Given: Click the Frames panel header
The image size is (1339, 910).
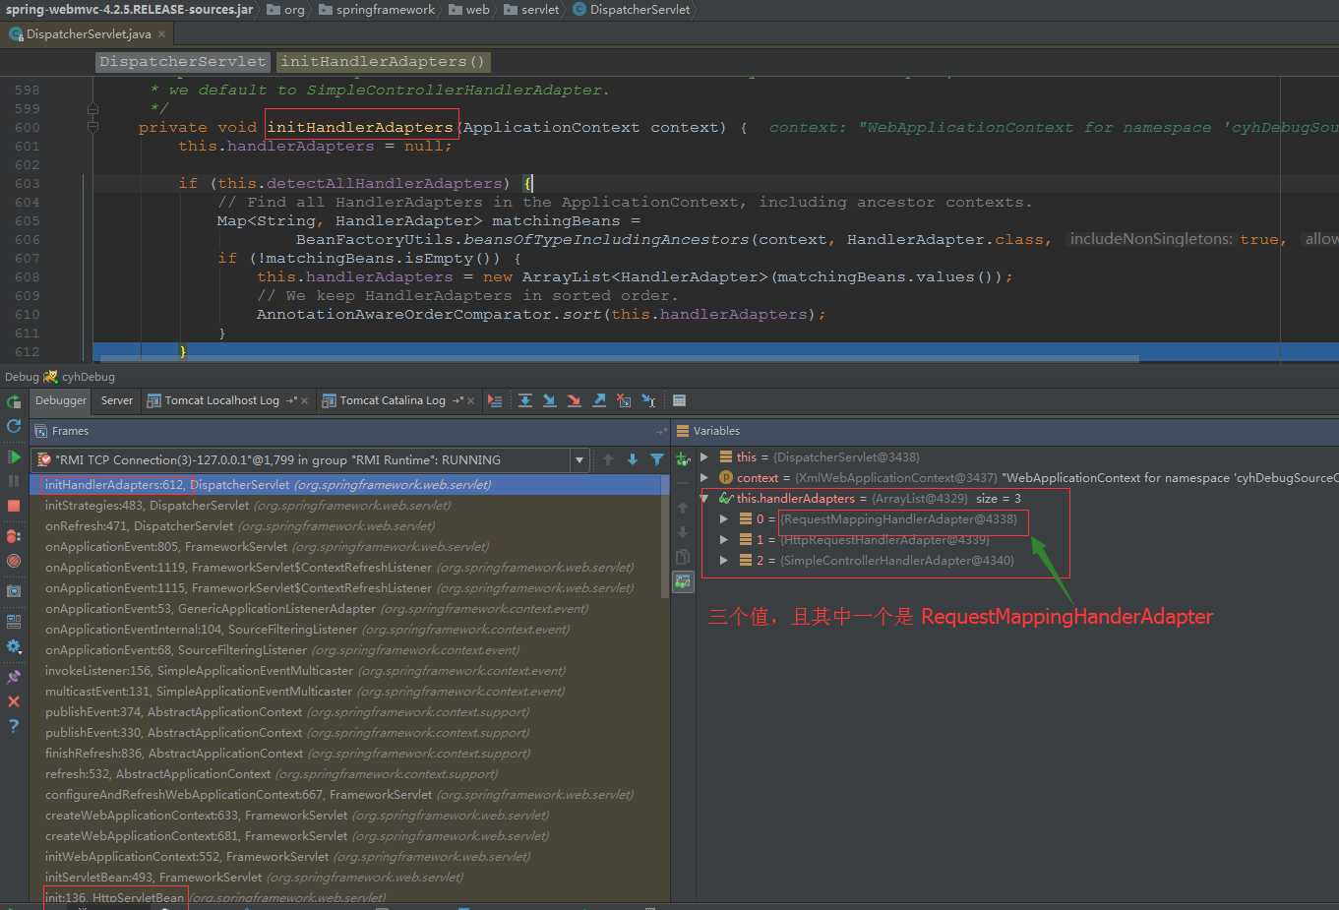Looking at the screenshot, I should point(349,431).
